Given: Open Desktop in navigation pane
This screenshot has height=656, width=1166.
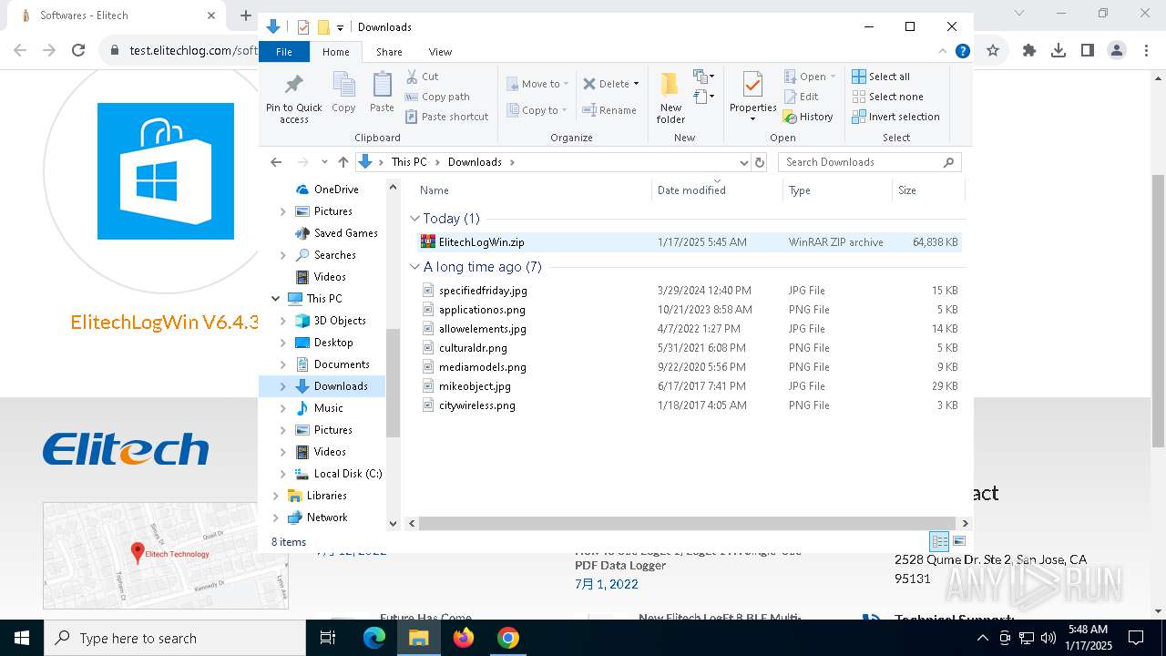Looking at the screenshot, I should point(333,343).
